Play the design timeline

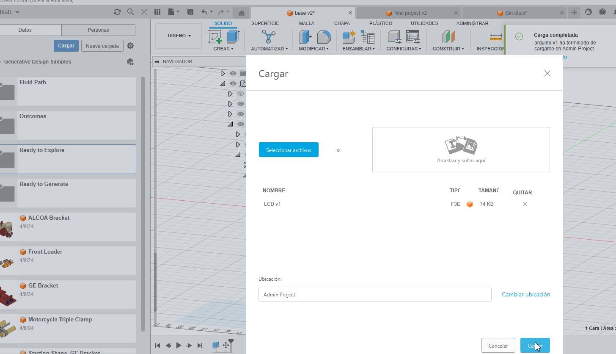point(179,346)
